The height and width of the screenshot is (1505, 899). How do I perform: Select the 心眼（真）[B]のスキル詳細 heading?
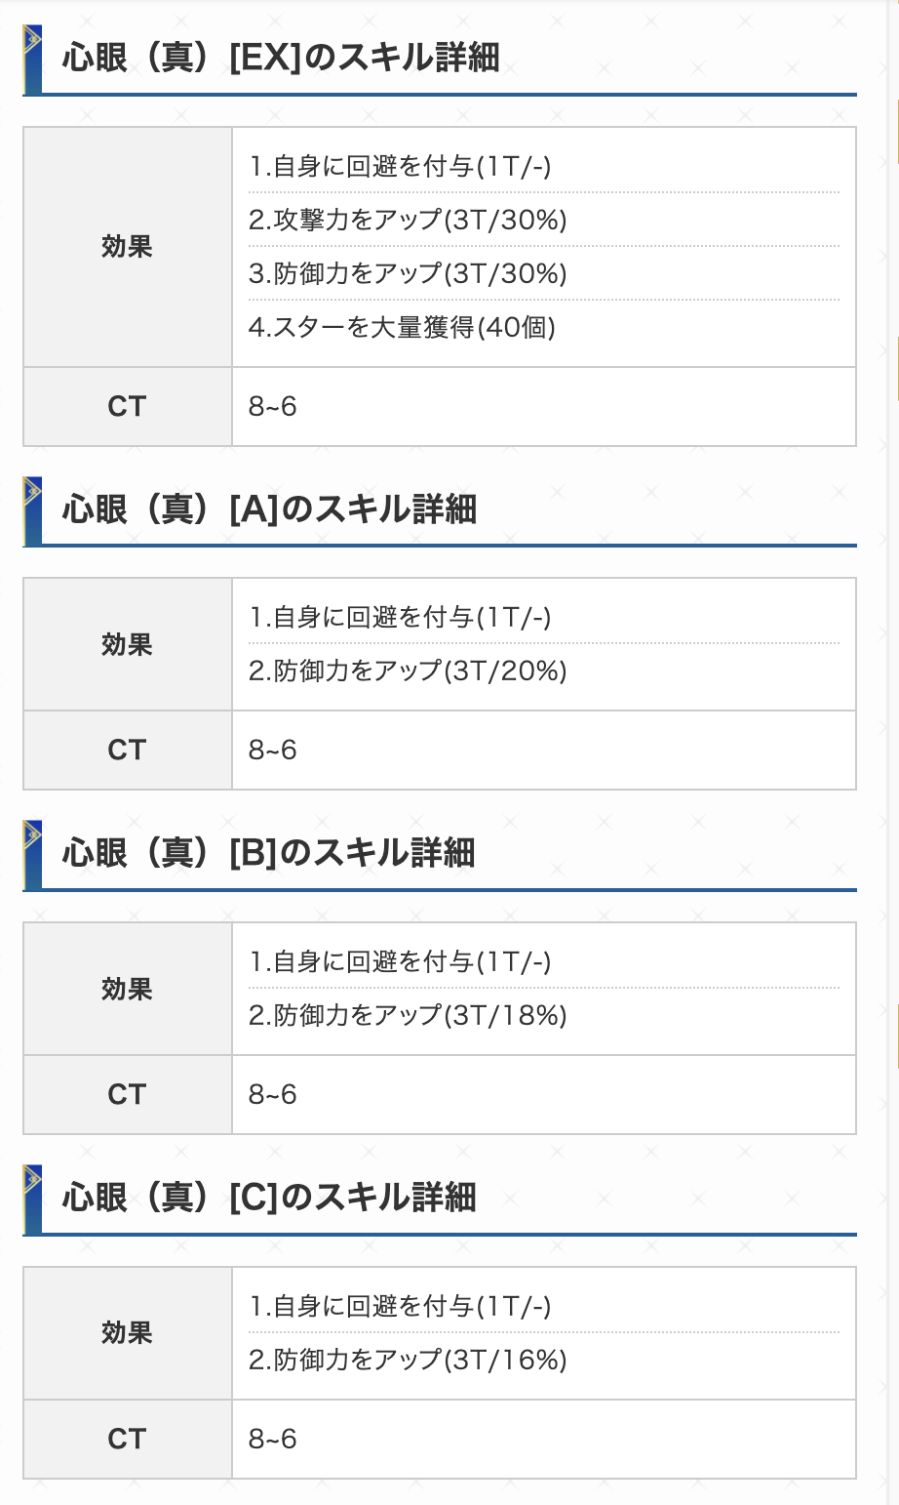pyautogui.click(x=269, y=854)
